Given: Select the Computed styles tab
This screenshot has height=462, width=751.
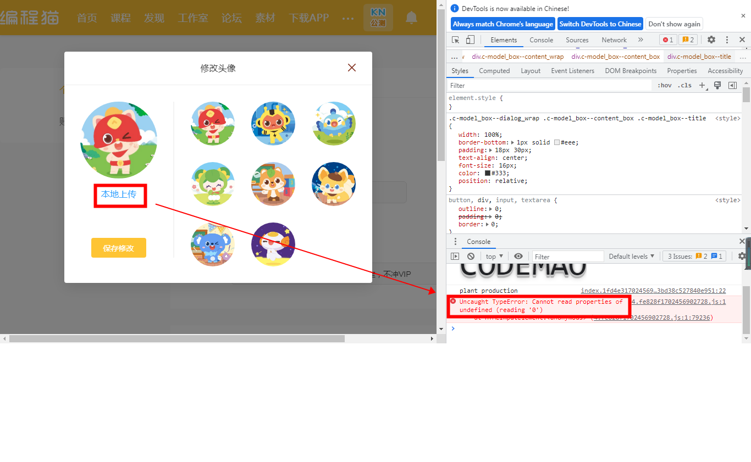Looking at the screenshot, I should click(494, 71).
